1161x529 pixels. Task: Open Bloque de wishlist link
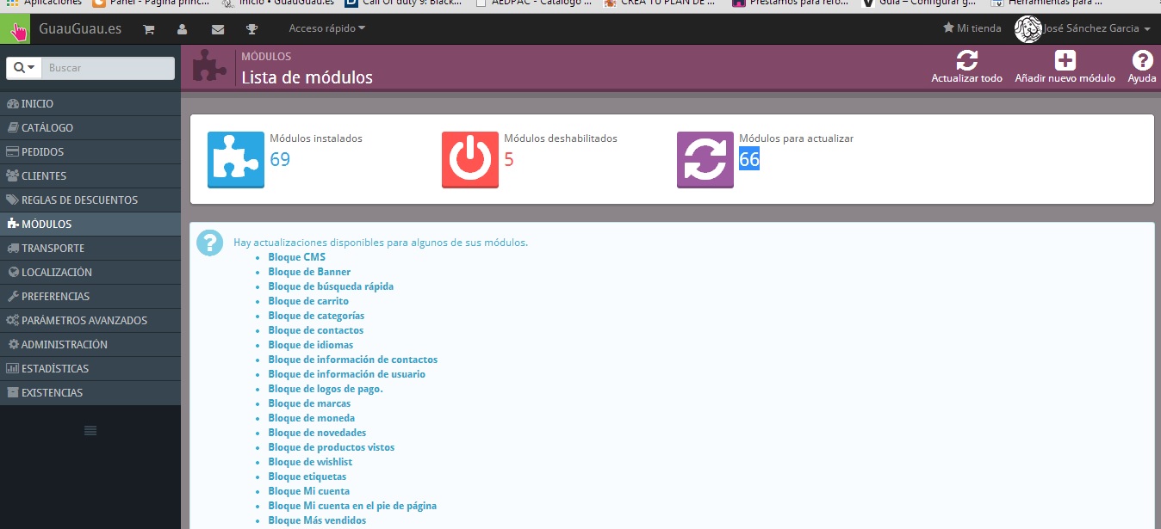(x=310, y=462)
